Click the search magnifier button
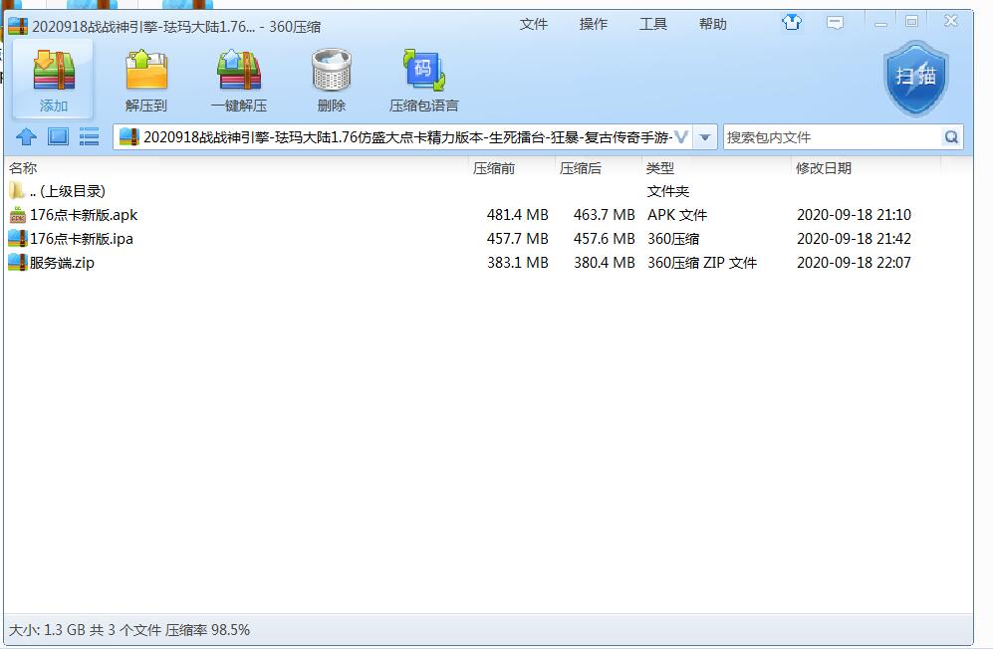The width and height of the screenshot is (993, 649). click(951, 137)
